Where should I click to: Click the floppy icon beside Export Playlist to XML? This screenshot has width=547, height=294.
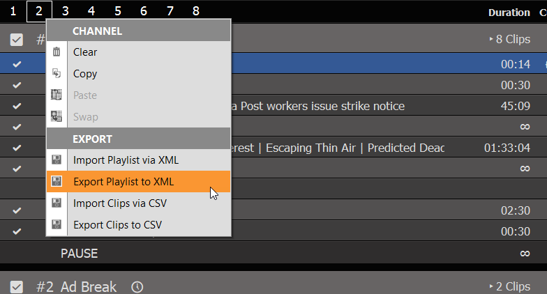coord(56,181)
